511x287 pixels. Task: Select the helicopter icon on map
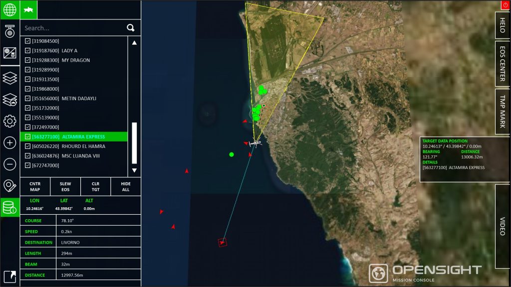pos(255,143)
